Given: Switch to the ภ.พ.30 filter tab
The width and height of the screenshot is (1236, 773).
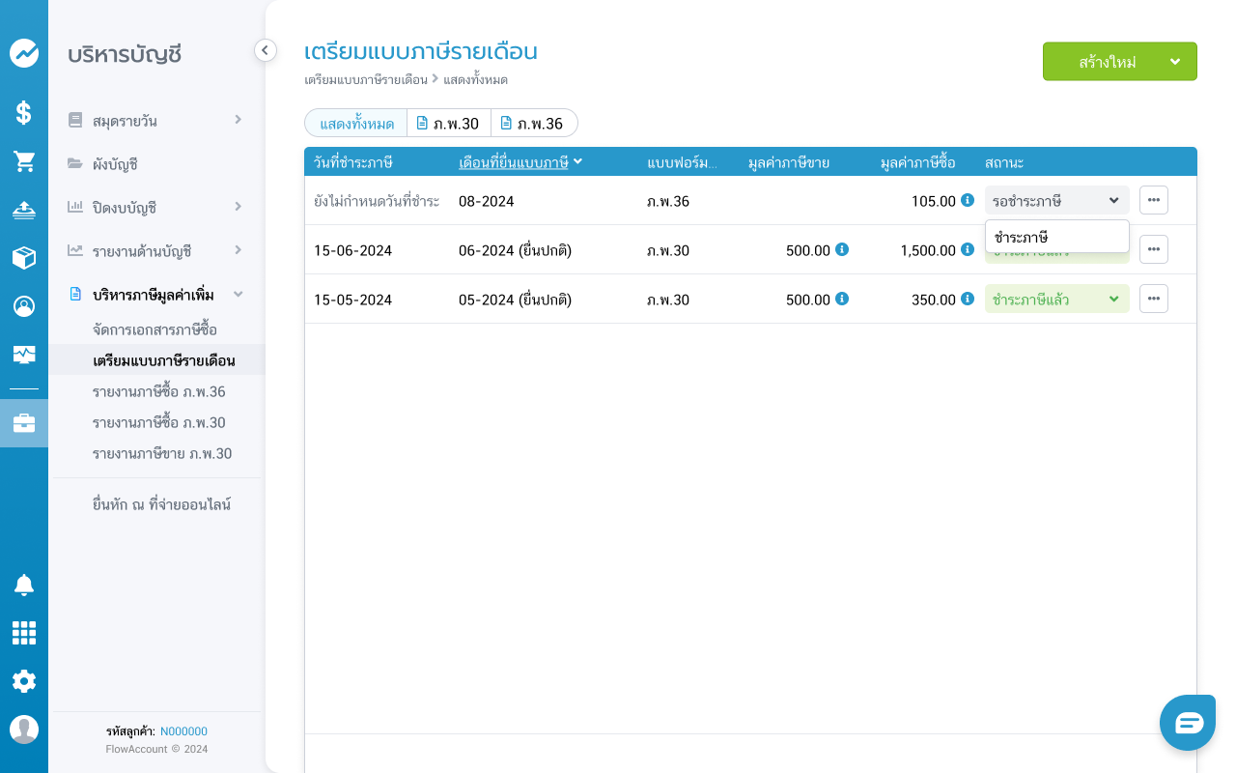Looking at the screenshot, I should (448, 124).
